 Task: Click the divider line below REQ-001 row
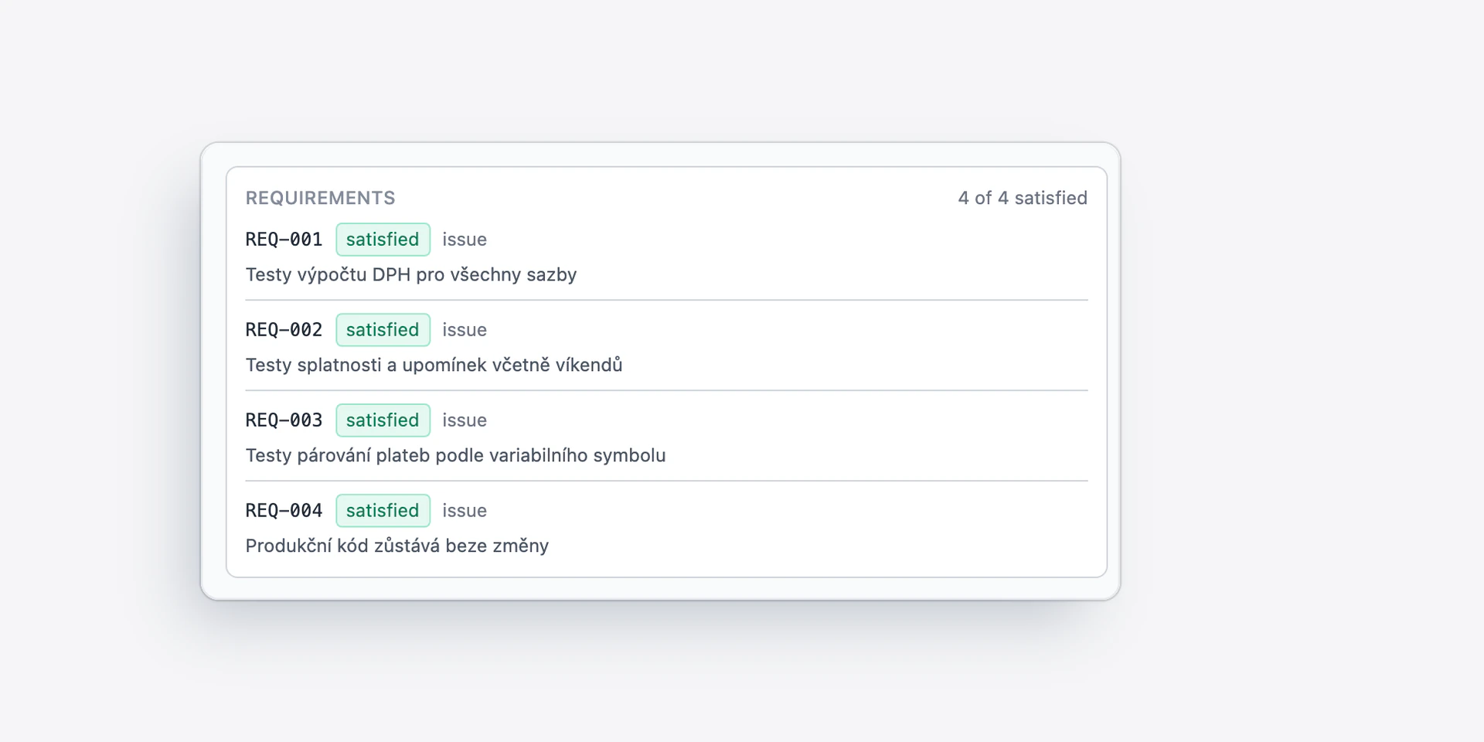666,300
